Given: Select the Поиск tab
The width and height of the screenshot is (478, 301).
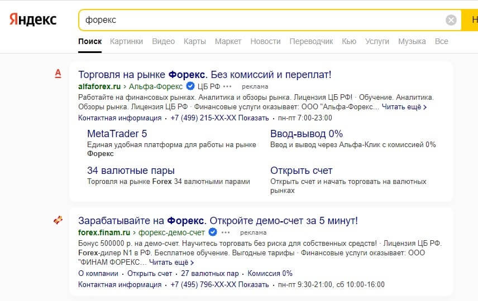Looking at the screenshot, I should [90, 41].
